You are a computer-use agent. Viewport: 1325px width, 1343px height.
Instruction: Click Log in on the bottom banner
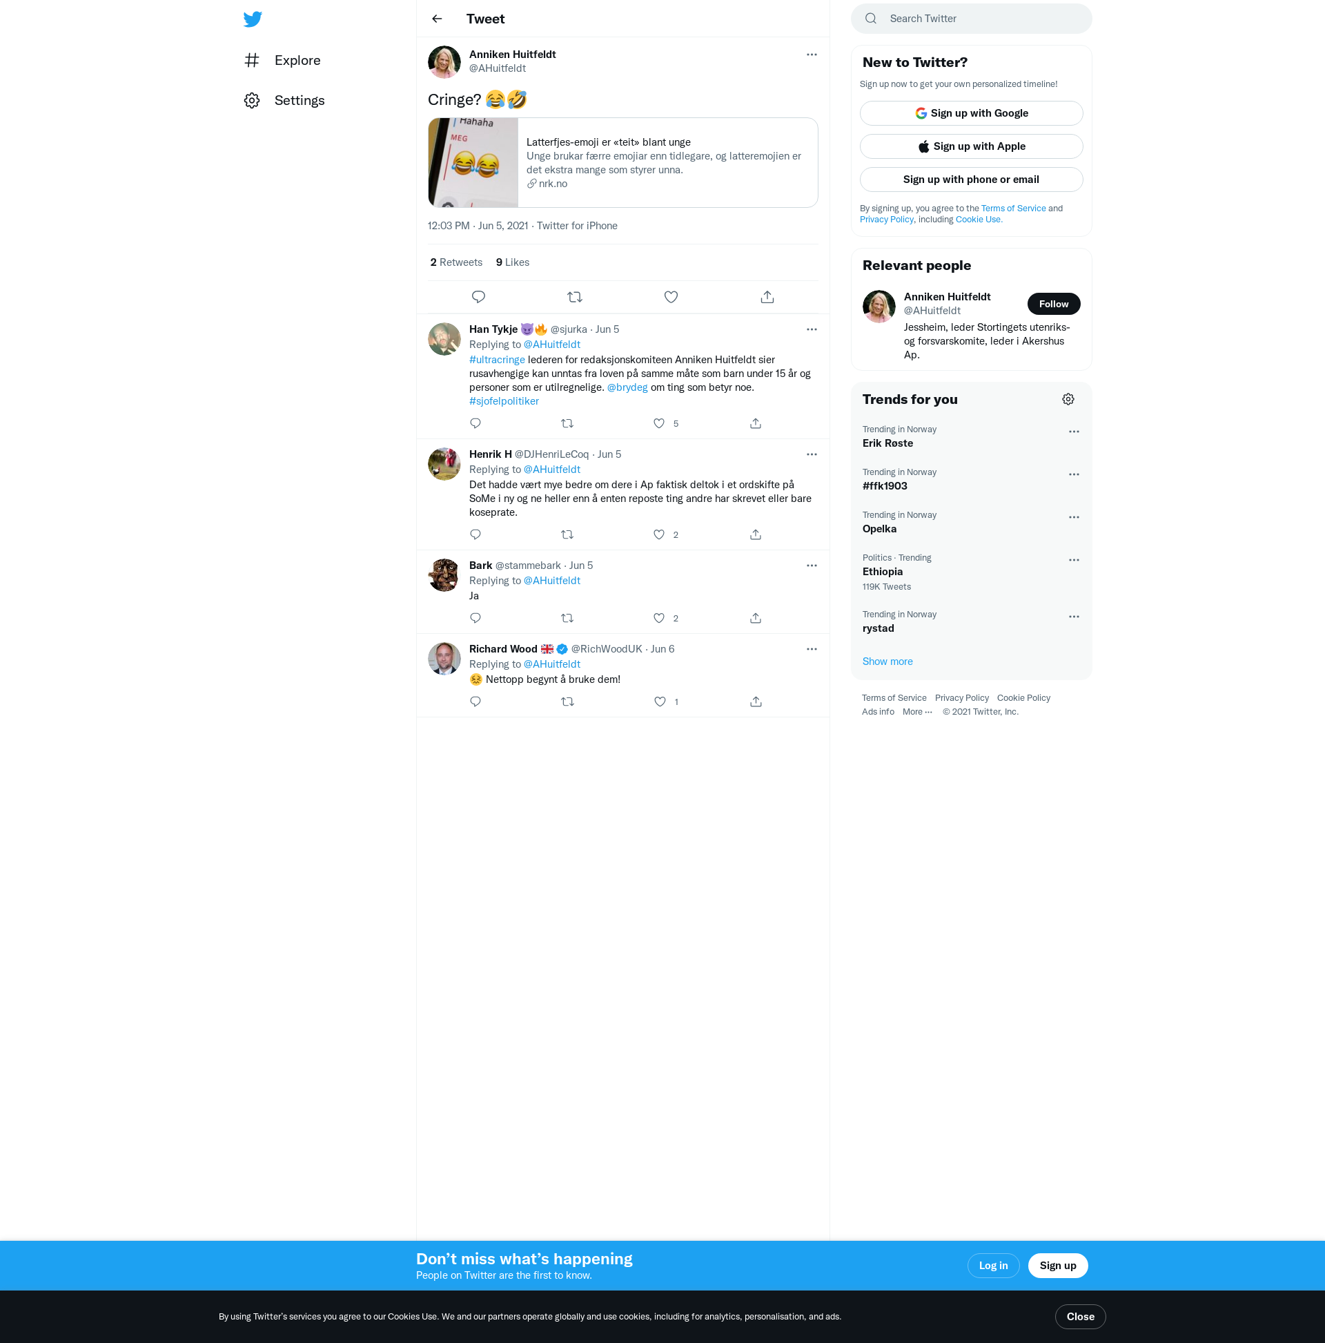click(x=993, y=1266)
